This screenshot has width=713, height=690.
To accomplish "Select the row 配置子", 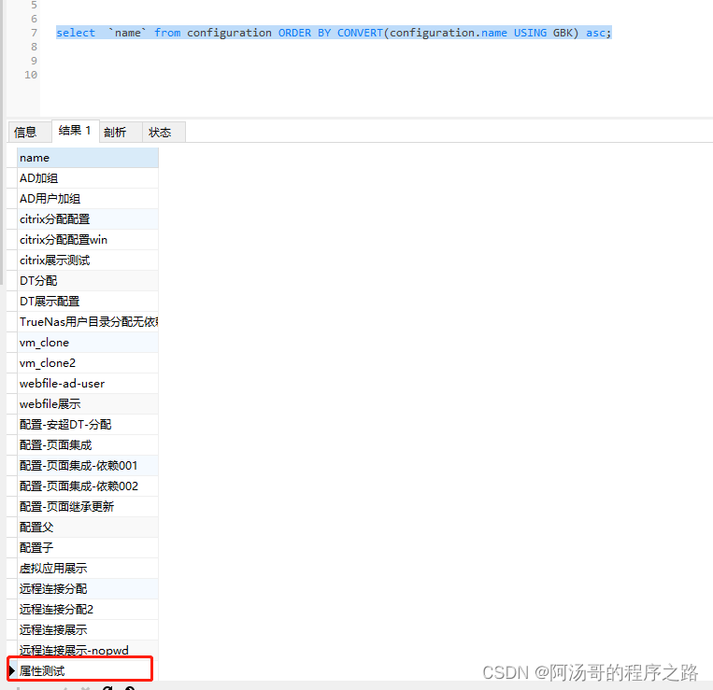I will pos(88,548).
